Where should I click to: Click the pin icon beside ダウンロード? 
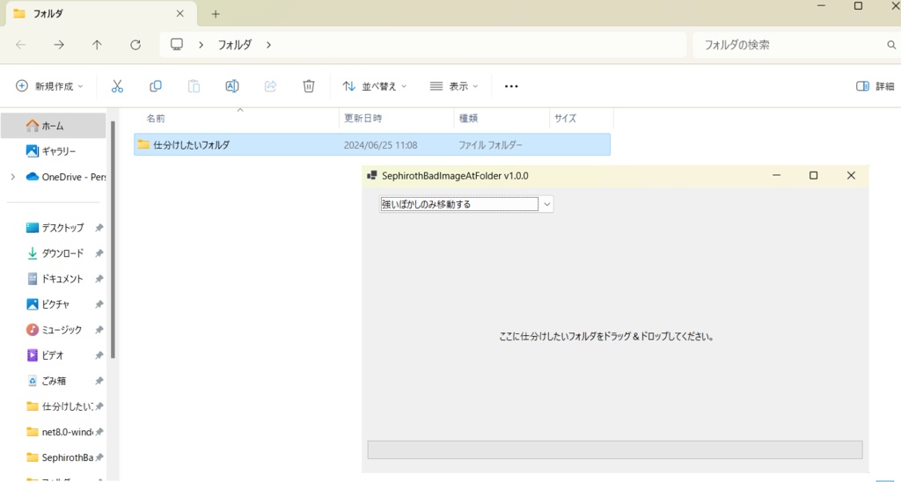99,253
